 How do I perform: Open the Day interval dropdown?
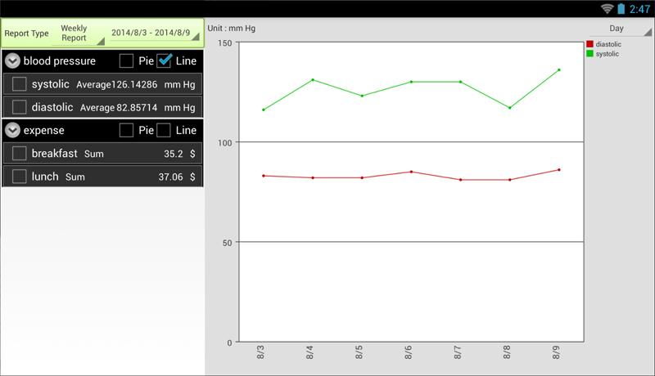click(620, 29)
